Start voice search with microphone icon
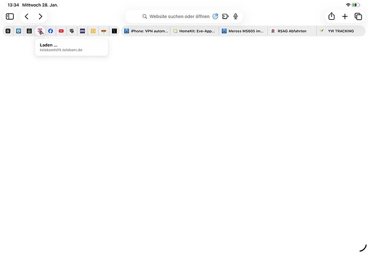The width and height of the screenshot is (368, 253). coord(236,17)
